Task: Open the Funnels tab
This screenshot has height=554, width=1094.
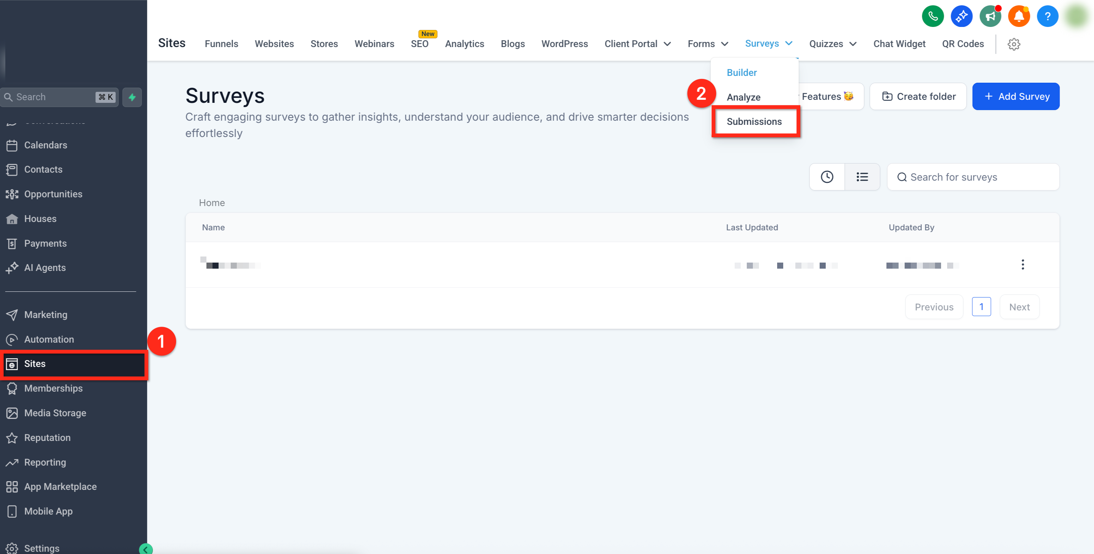Action: coord(221,44)
